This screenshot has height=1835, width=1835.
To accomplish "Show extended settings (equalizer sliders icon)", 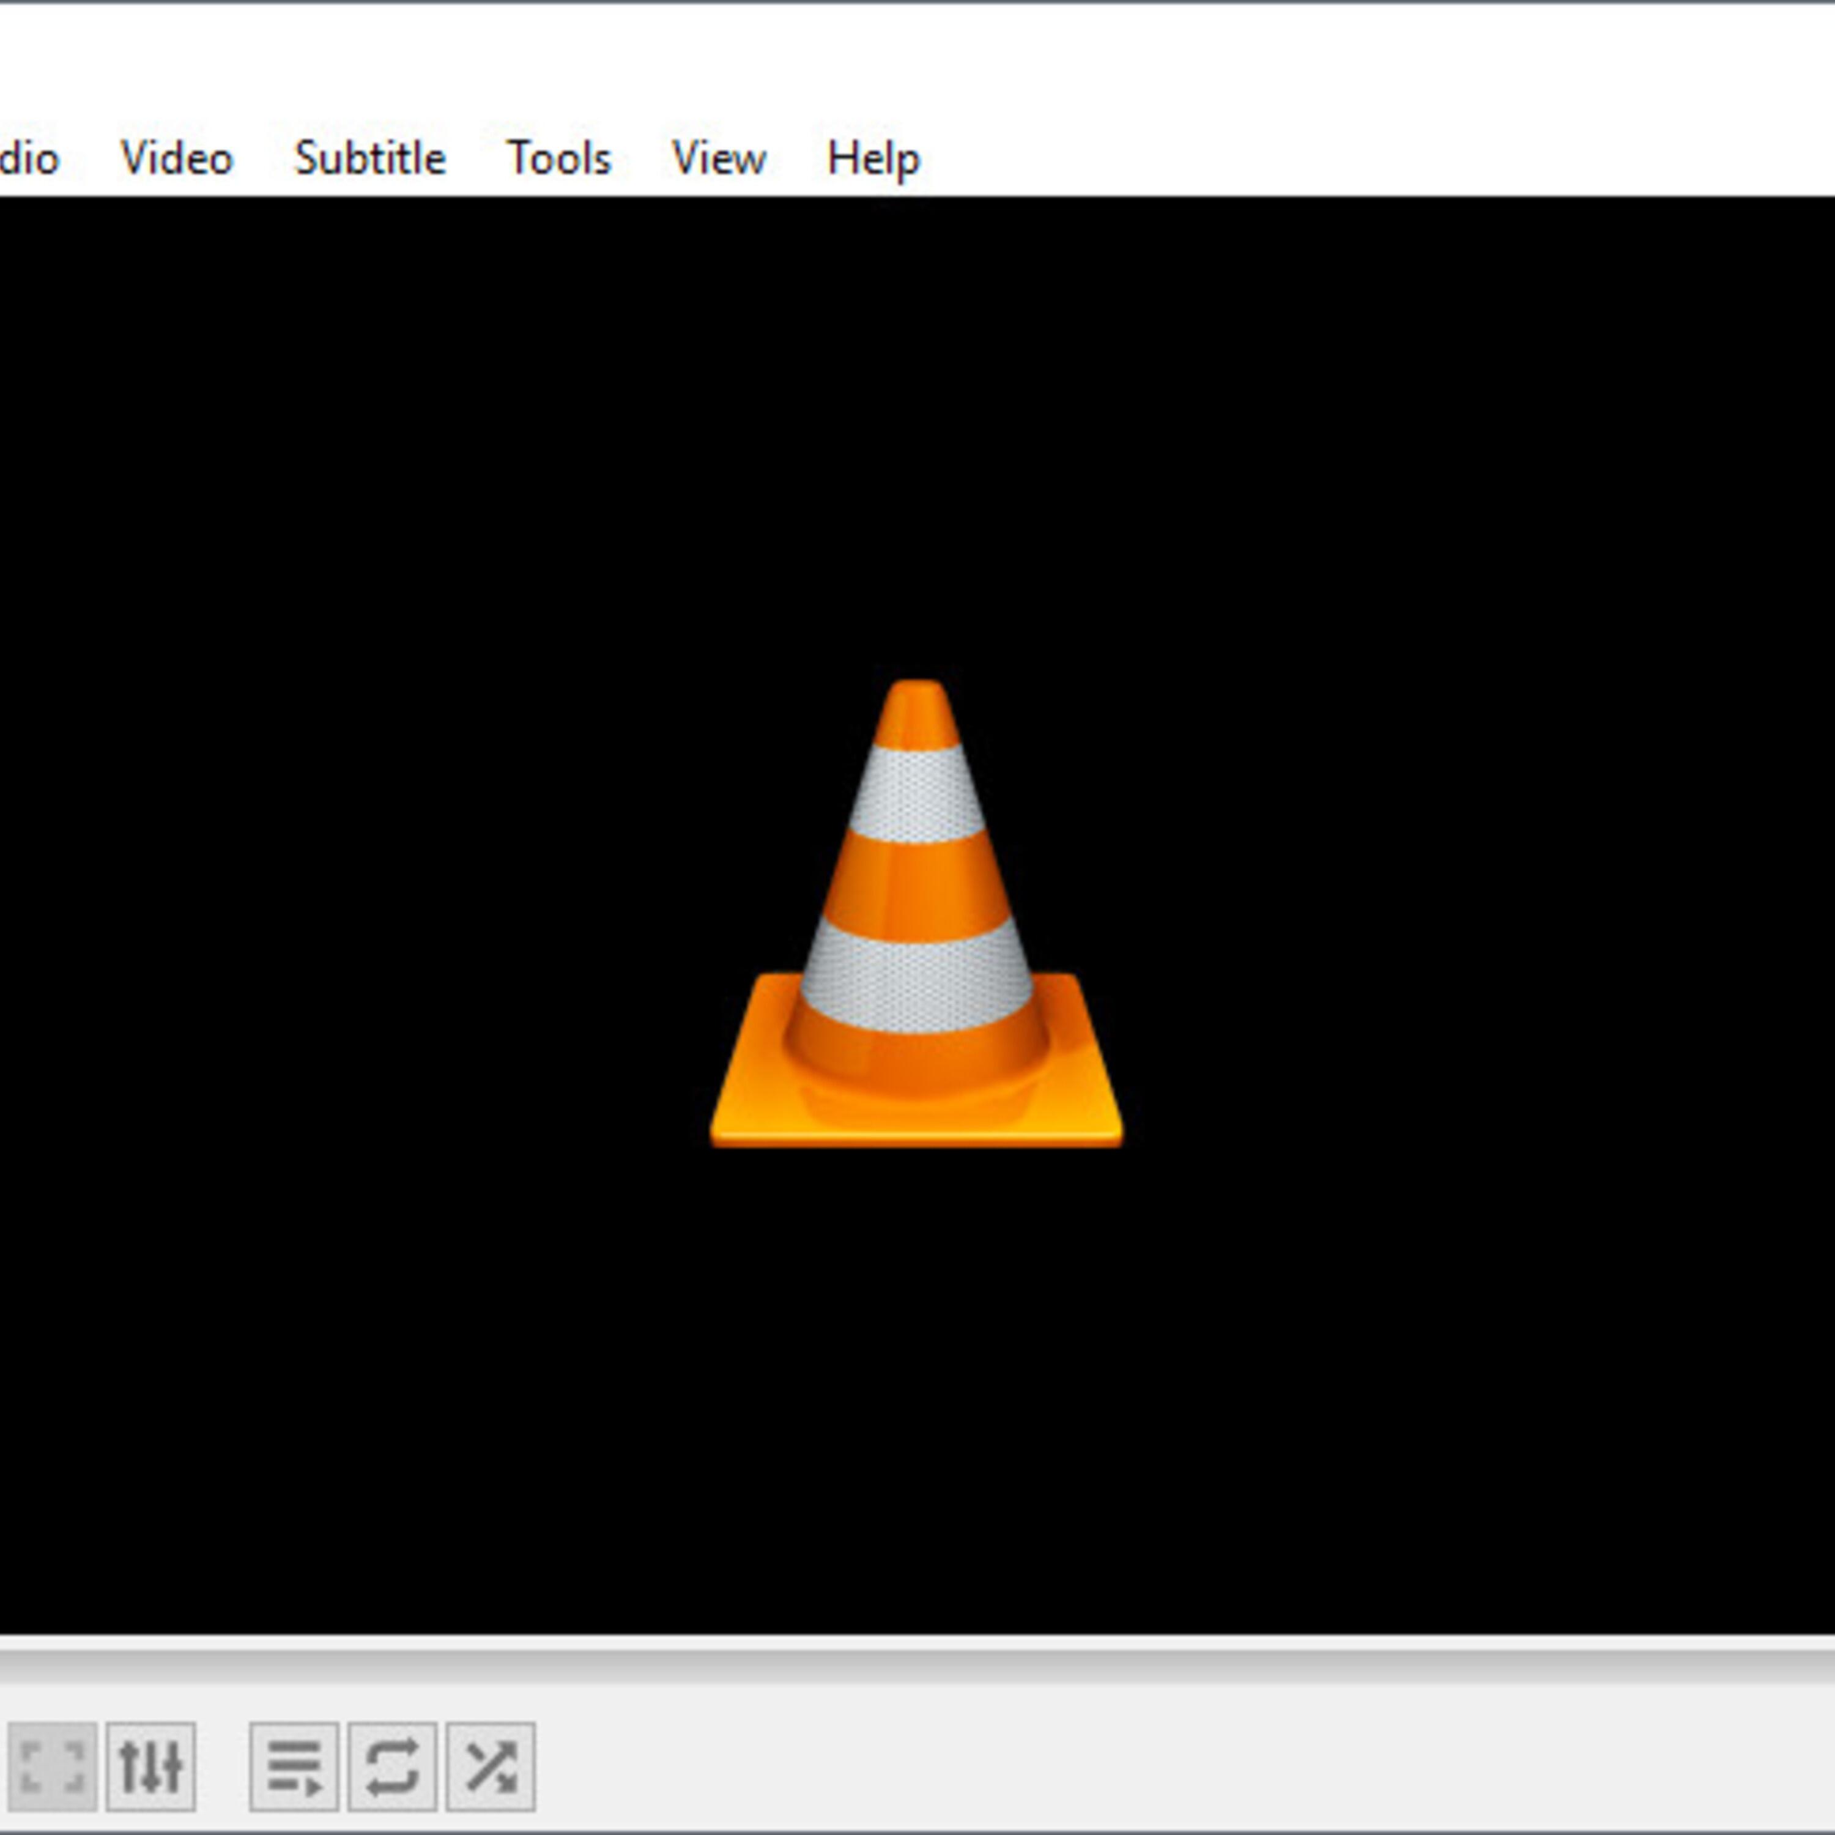I will click(x=151, y=1766).
